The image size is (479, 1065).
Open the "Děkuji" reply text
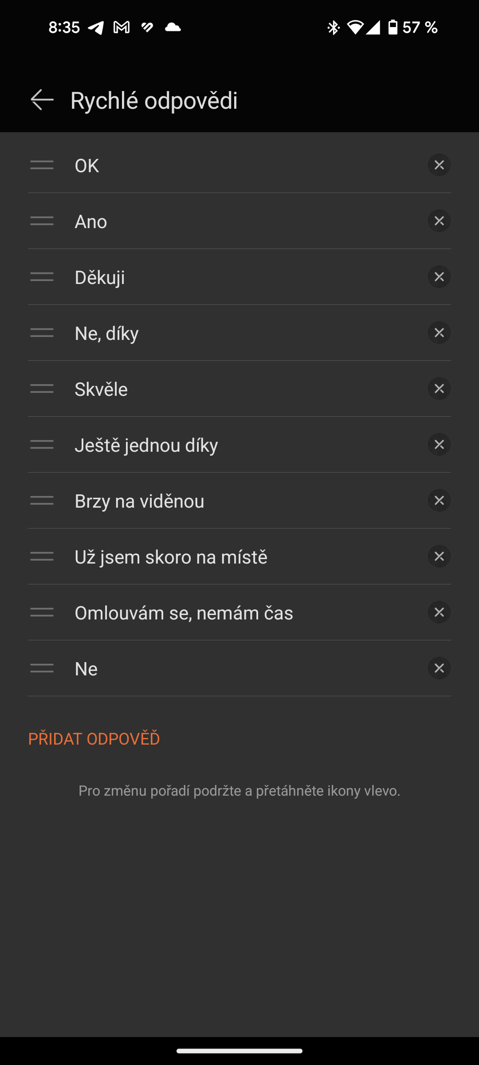pyautogui.click(x=100, y=278)
